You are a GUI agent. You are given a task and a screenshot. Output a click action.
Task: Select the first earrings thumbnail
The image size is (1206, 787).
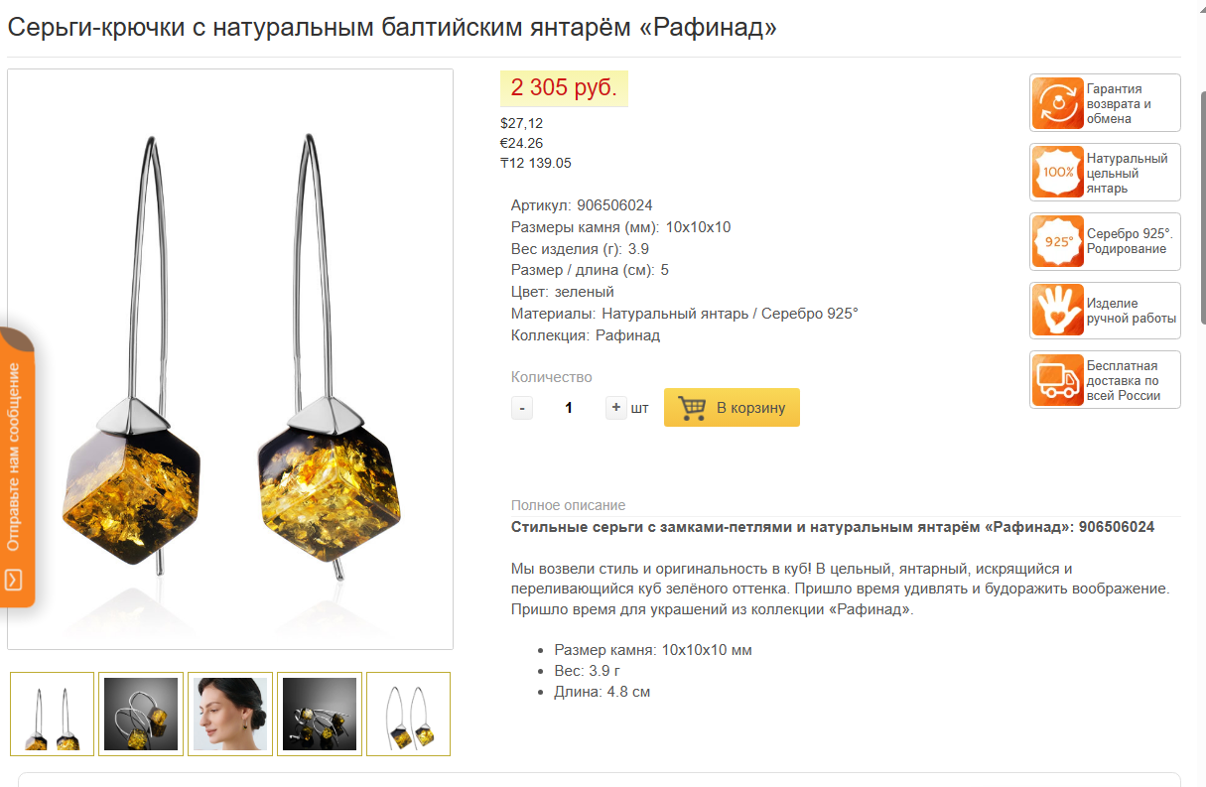53,714
